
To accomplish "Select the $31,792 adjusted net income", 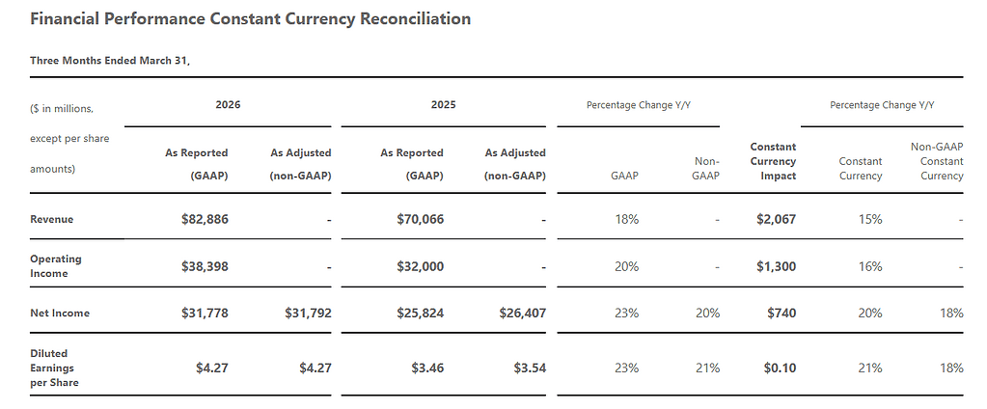I will (x=309, y=313).
